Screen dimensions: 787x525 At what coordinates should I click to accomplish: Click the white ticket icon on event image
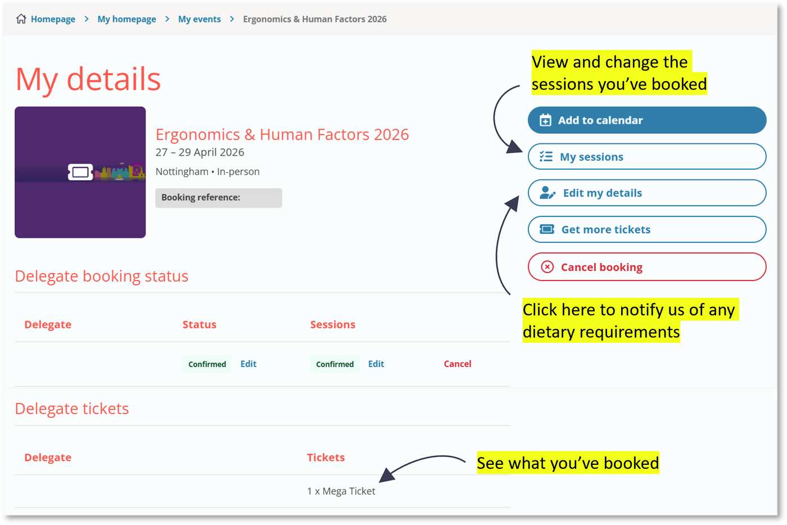point(80,172)
